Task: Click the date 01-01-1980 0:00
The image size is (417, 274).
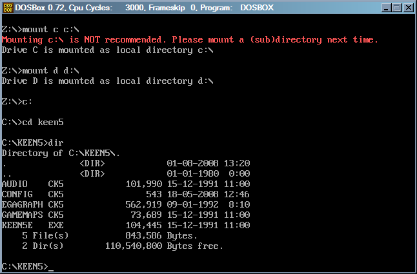Action: [208, 173]
